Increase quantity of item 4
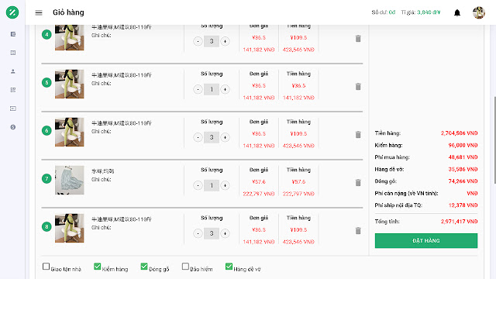Image resolution: width=496 pixels, height=310 pixels. tap(225, 41)
